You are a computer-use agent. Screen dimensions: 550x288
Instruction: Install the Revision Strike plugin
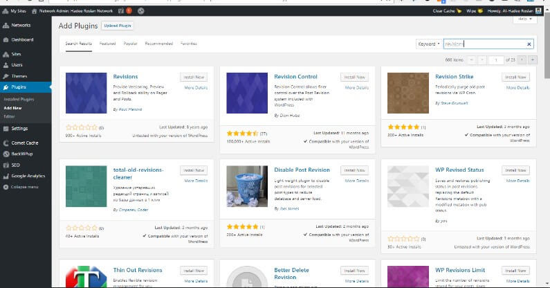(515, 77)
